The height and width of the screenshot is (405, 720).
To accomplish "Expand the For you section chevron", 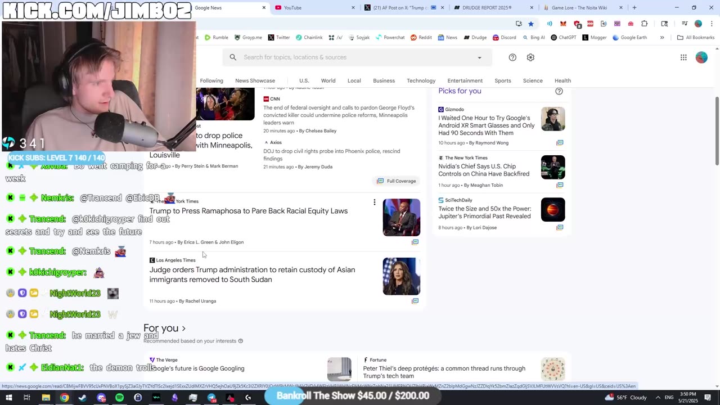I will click(x=183, y=328).
